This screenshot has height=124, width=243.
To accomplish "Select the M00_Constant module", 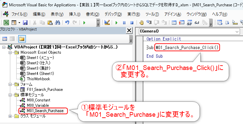I will (38, 100).
